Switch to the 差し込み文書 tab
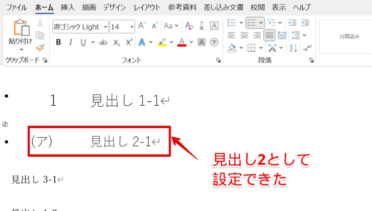The height and width of the screenshot is (211, 372). click(x=224, y=8)
